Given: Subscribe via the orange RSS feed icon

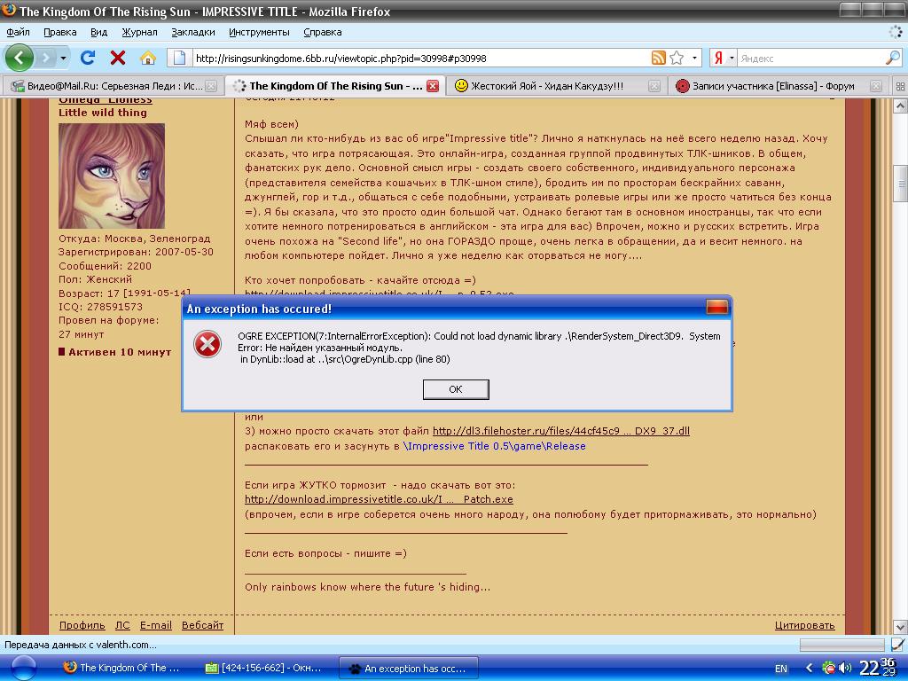Looking at the screenshot, I should coord(659,58).
